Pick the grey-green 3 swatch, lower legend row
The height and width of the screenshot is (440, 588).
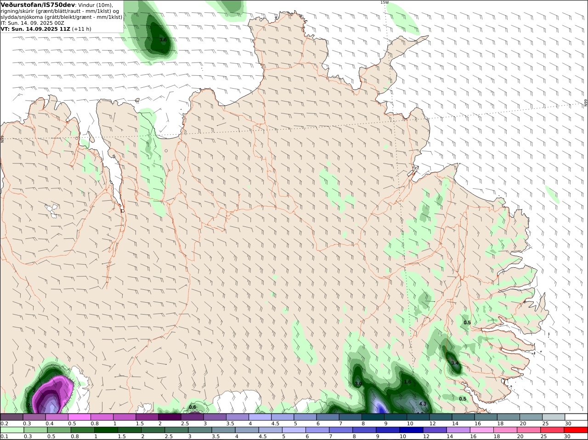200,430
